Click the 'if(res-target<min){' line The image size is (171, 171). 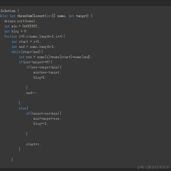point(44,67)
